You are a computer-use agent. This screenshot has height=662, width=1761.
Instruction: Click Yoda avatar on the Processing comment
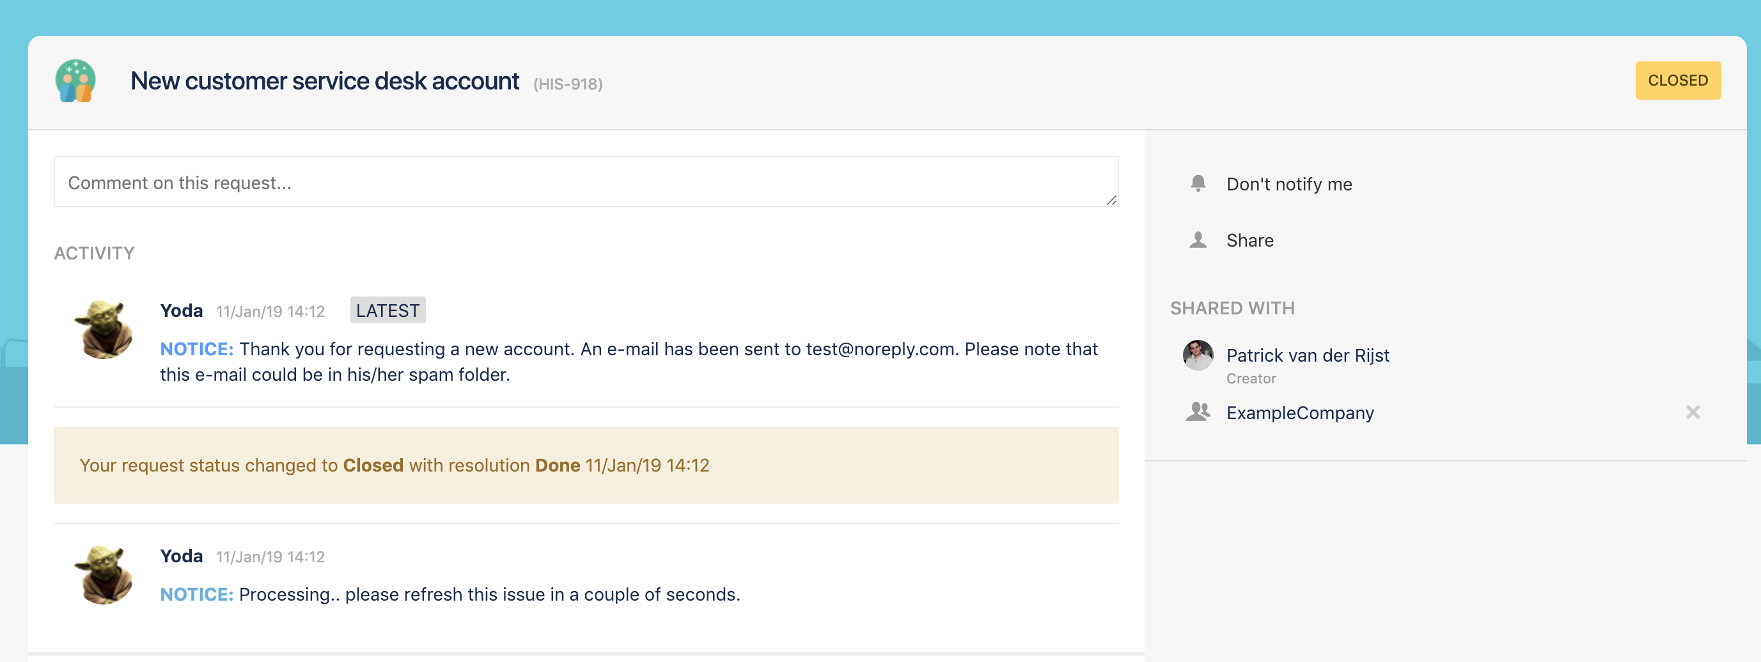click(x=103, y=574)
